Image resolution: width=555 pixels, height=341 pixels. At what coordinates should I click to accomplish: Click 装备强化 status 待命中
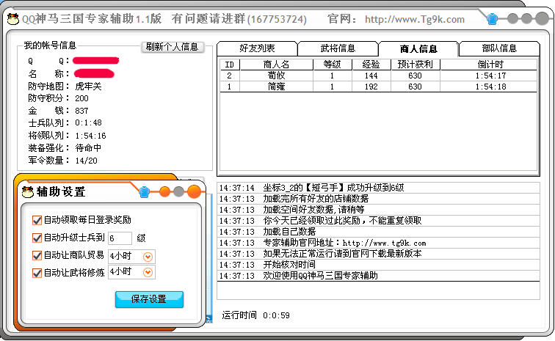(x=88, y=148)
